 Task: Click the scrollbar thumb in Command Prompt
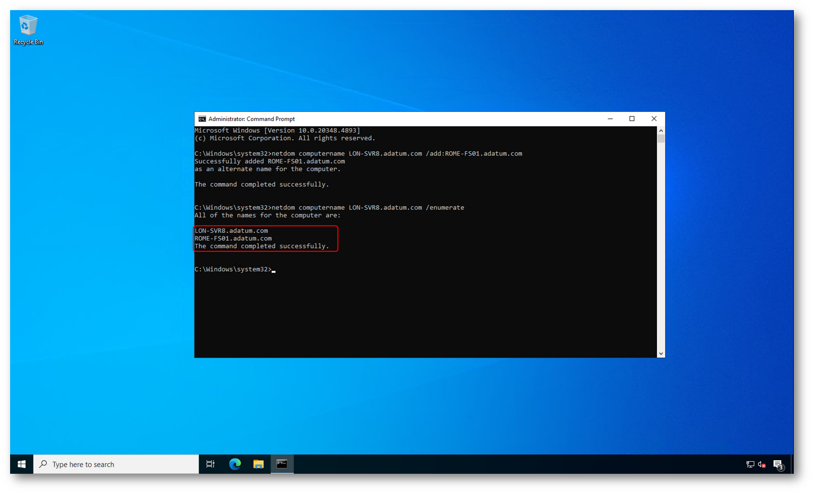(x=661, y=139)
